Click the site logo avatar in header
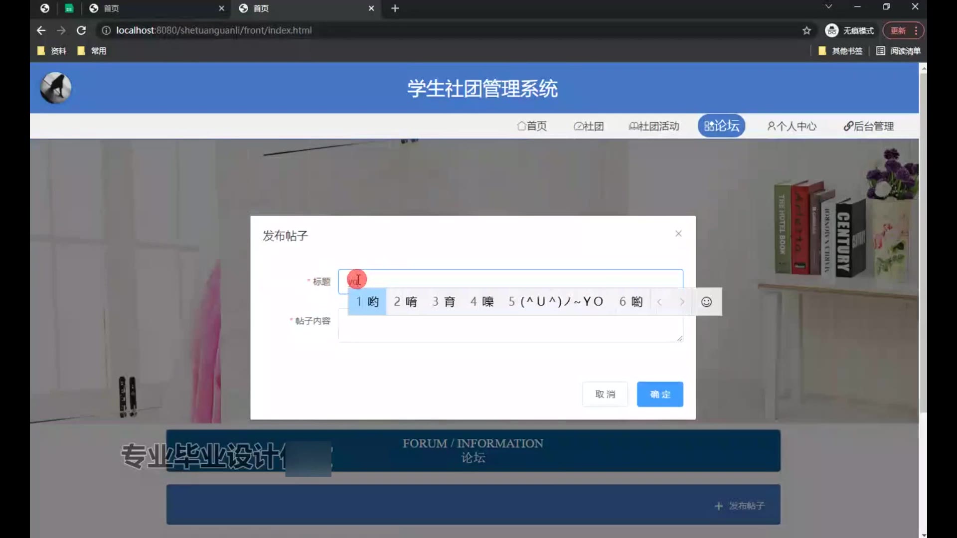This screenshot has width=957, height=538. (56, 88)
